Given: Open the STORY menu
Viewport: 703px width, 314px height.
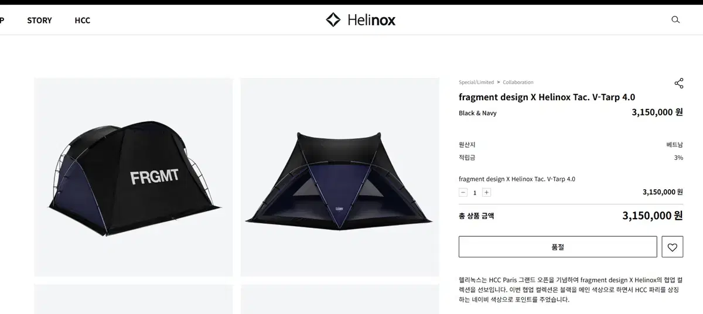Looking at the screenshot, I should coord(39,21).
